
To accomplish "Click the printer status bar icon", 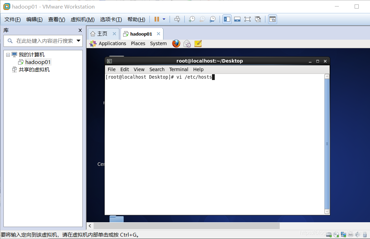I will 351,234.
